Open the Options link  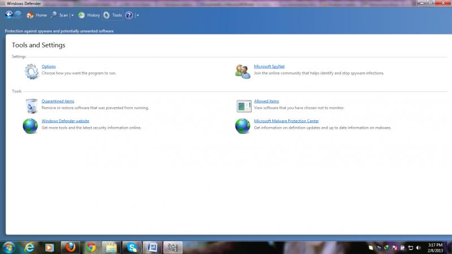[x=49, y=67]
